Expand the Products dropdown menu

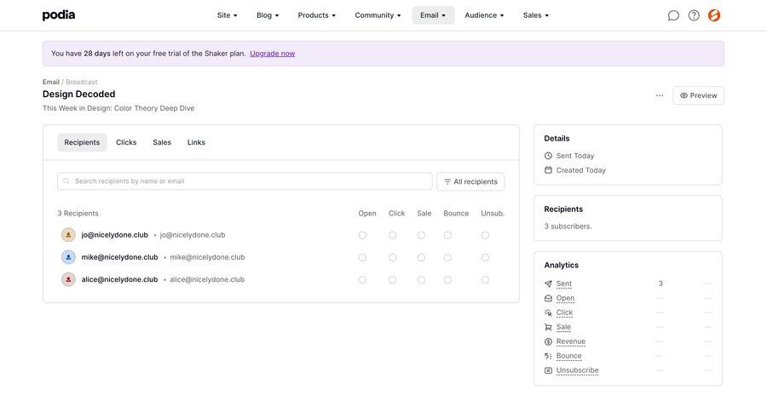pyautogui.click(x=316, y=15)
